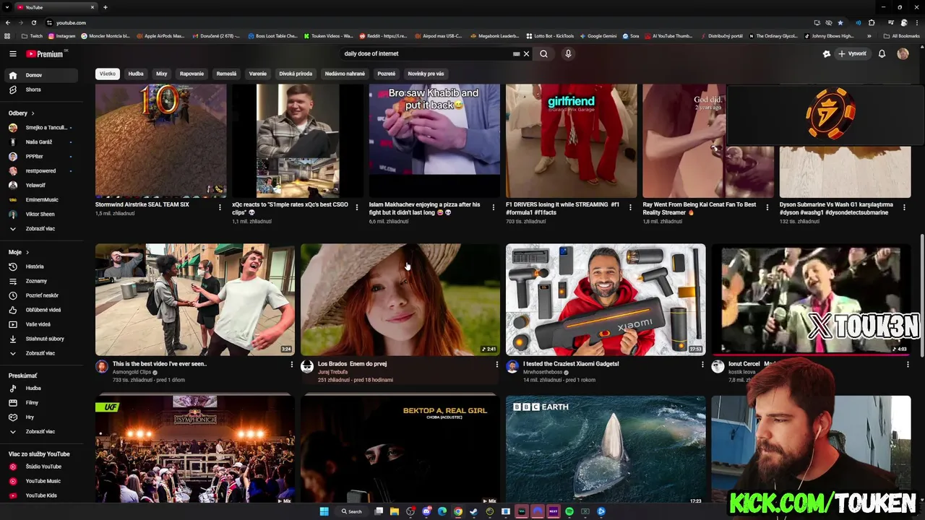Image resolution: width=925 pixels, height=520 pixels.
Task: Open the notifications bell
Action: (x=882, y=53)
